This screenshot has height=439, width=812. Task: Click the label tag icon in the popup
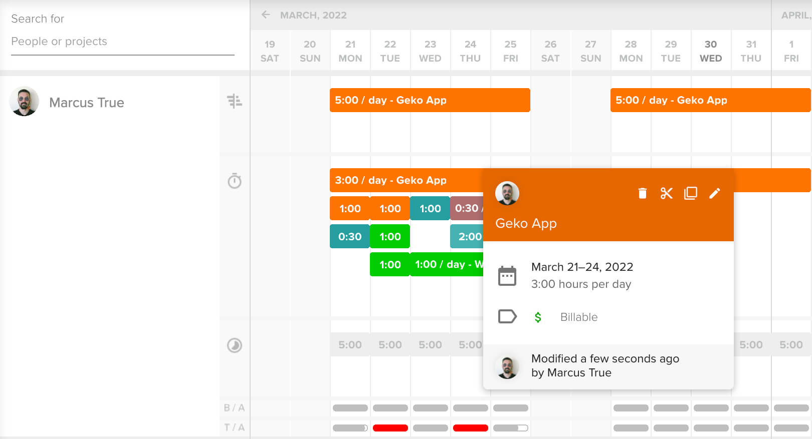[507, 317]
